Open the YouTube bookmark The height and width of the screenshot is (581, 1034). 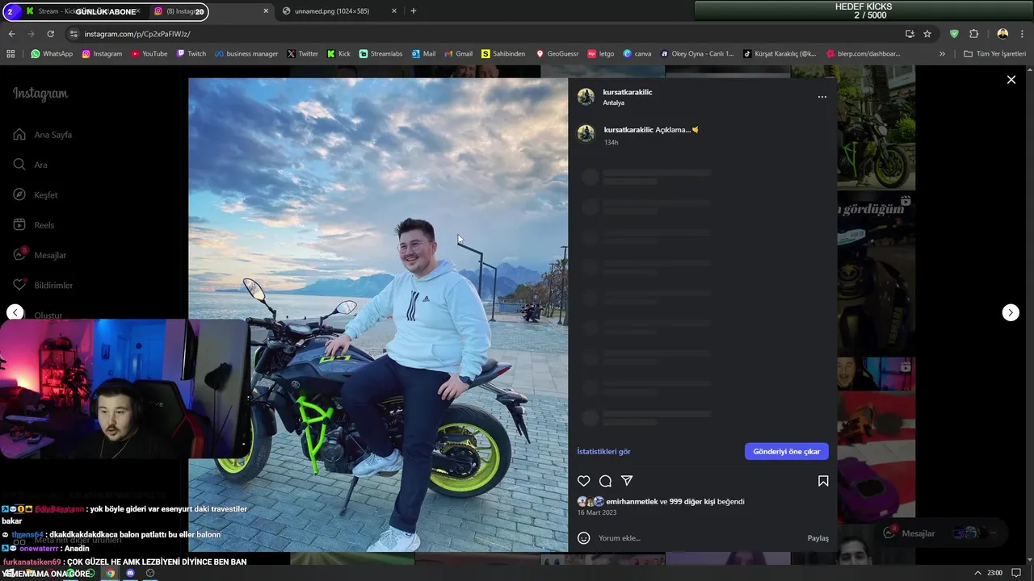(x=149, y=54)
